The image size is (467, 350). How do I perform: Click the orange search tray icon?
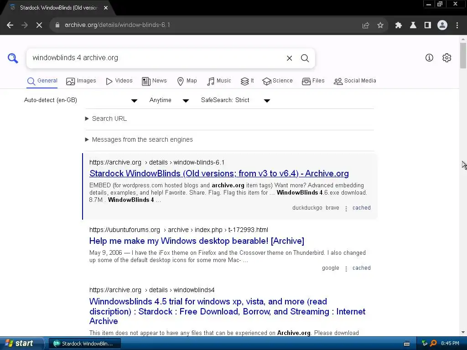coord(433,343)
